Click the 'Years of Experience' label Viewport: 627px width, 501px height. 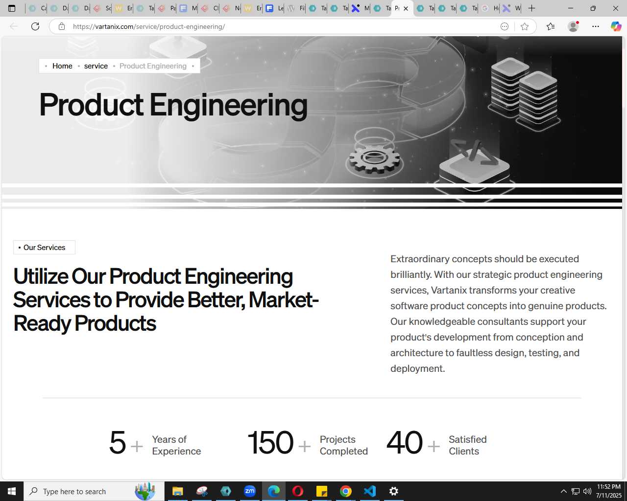click(176, 445)
